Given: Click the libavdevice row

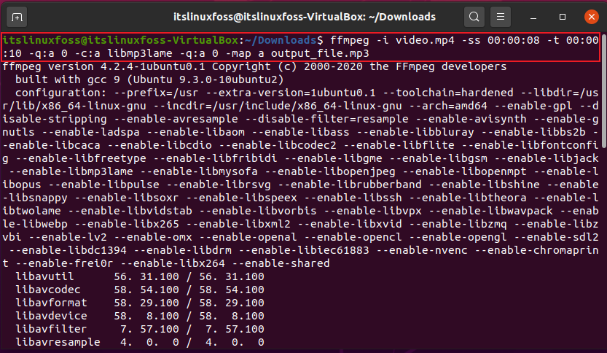Looking at the screenshot, I should [x=140, y=317].
